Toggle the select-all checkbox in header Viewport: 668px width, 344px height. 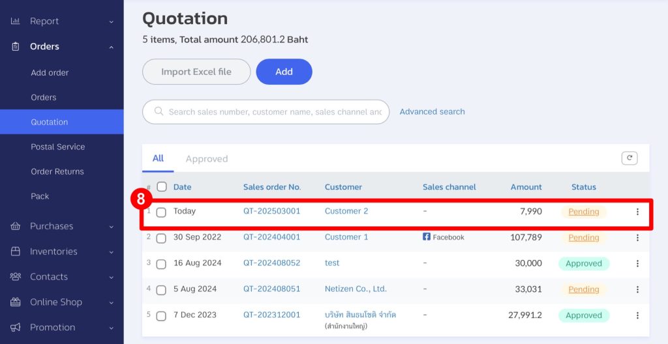pos(162,186)
